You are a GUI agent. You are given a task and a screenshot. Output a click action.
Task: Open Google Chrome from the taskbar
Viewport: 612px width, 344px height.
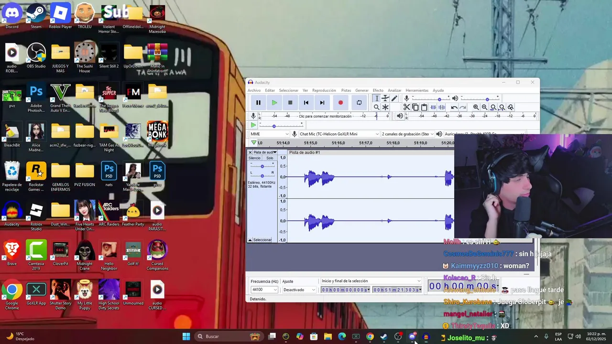(370, 336)
